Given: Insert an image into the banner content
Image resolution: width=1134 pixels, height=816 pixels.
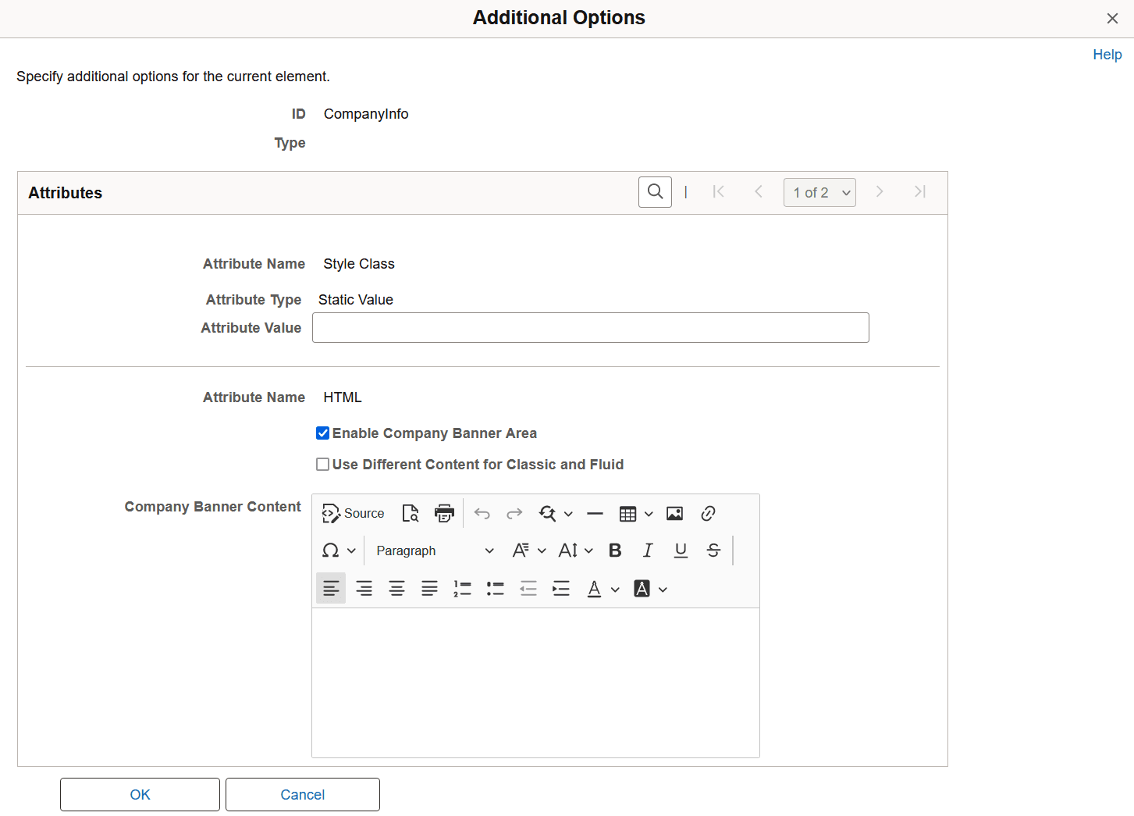Looking at the screenshot, I should pyautogui.click(x=674, y=513).
